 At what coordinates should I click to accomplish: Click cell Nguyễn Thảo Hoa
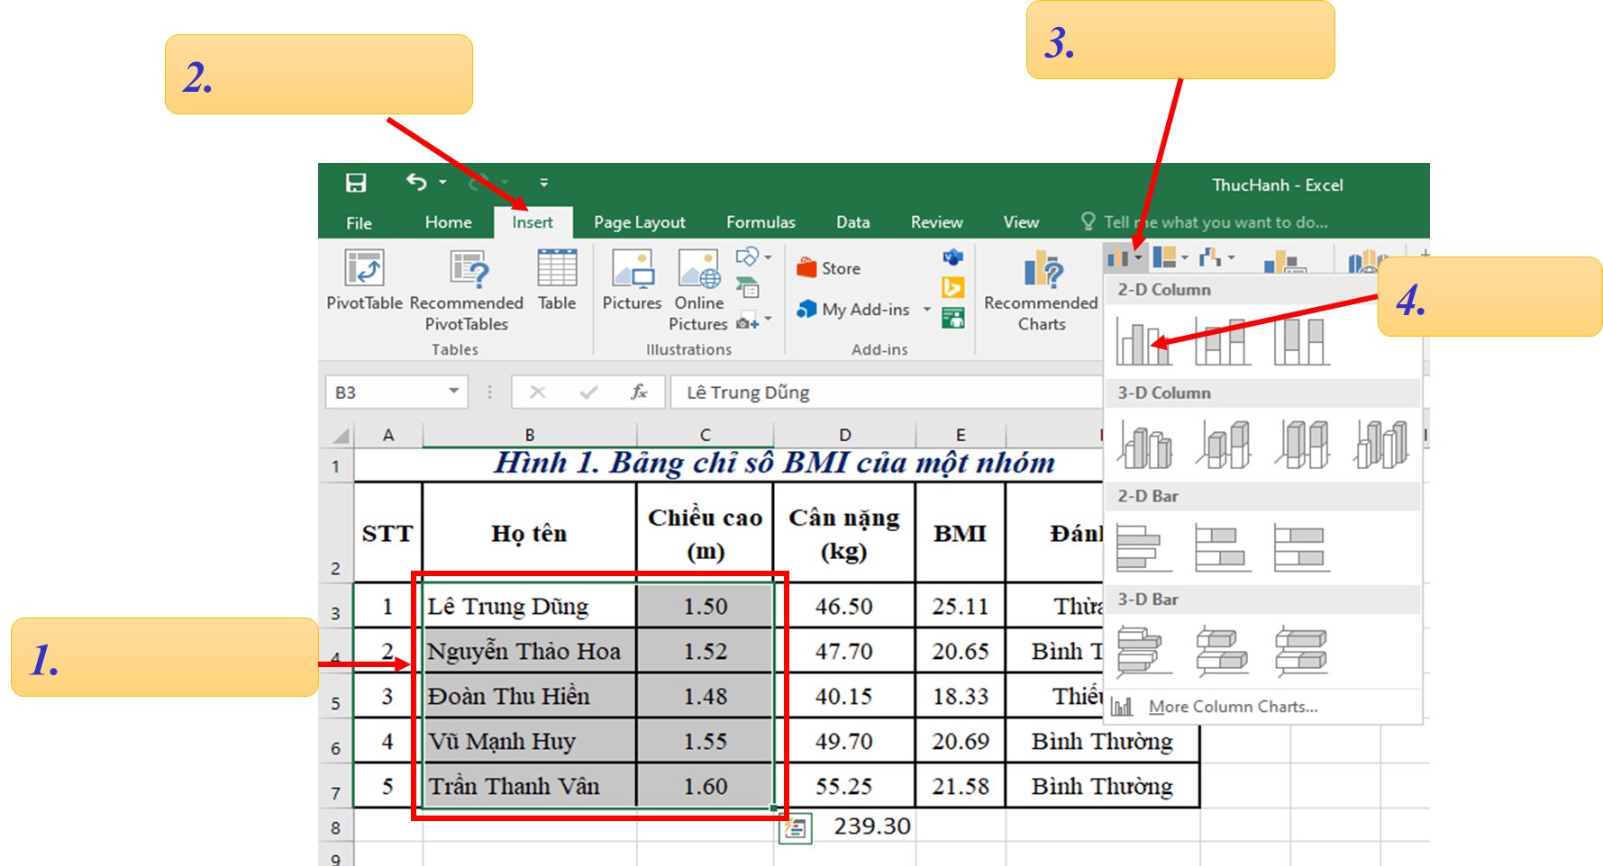(x=529, y=651)
